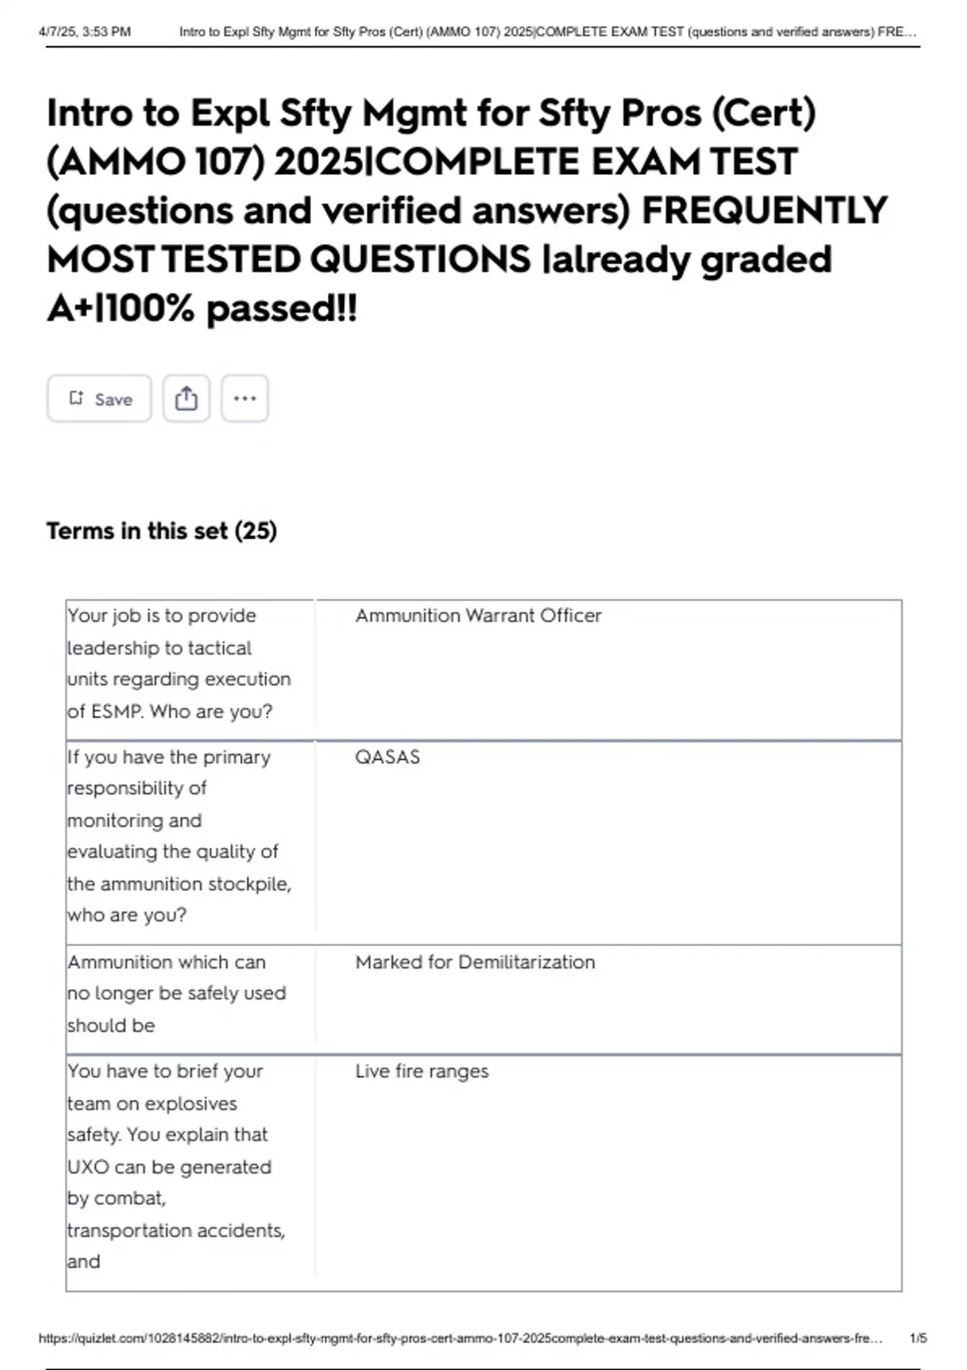Click the small page title text in the top header
Image resolution: width=967 pixels, height=1370 pixels.
click(x=547, y=32)
